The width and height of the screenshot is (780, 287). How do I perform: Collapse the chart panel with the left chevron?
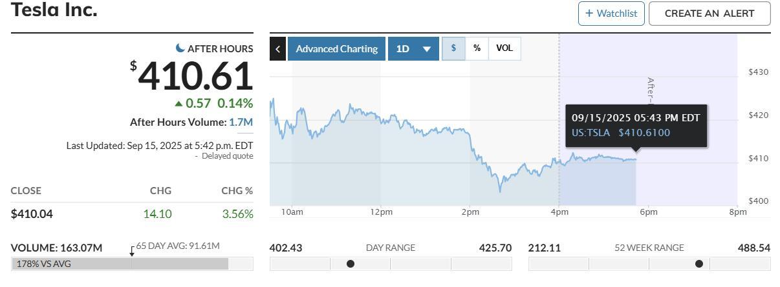coord(277,49)
